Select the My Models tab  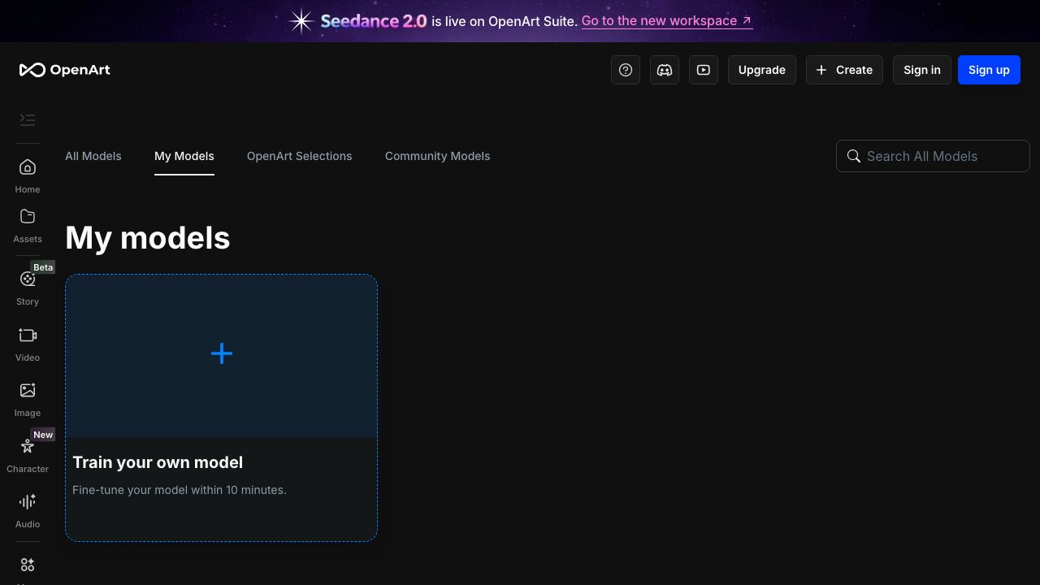184,156
